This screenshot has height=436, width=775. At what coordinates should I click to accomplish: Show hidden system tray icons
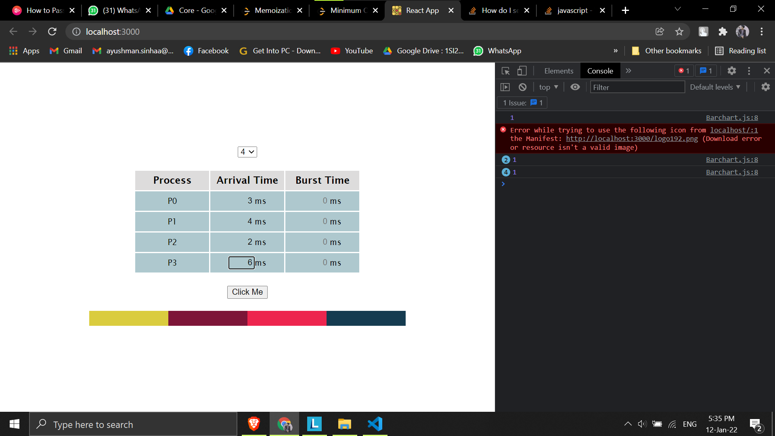pyautogui.click(x=628, y=424)
